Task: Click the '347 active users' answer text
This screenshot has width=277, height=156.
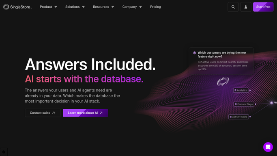Action: click(x=223, y=66)
